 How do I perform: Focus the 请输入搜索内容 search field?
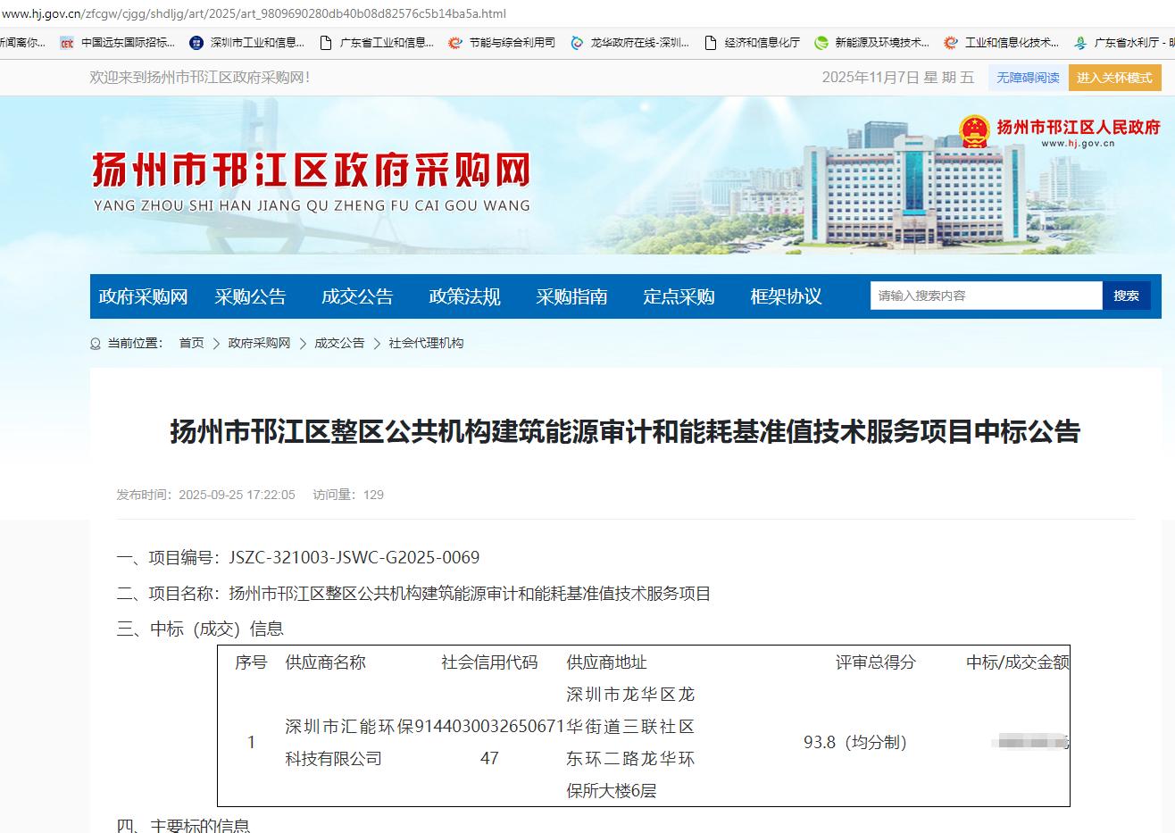(x=986, y=296)
